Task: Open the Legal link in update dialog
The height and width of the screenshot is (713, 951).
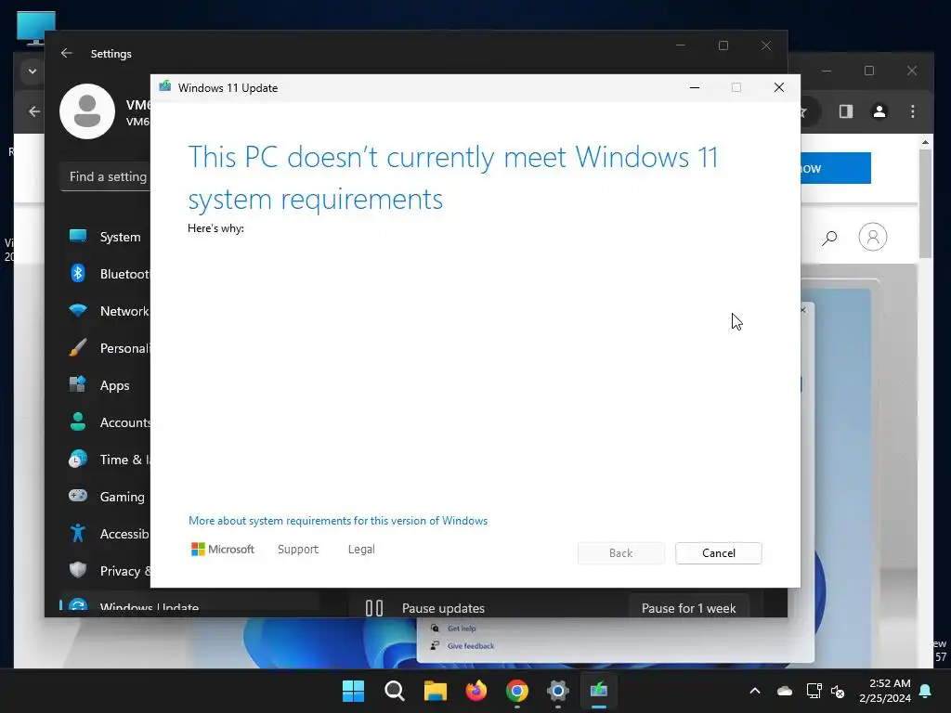Action: [361, 550]
